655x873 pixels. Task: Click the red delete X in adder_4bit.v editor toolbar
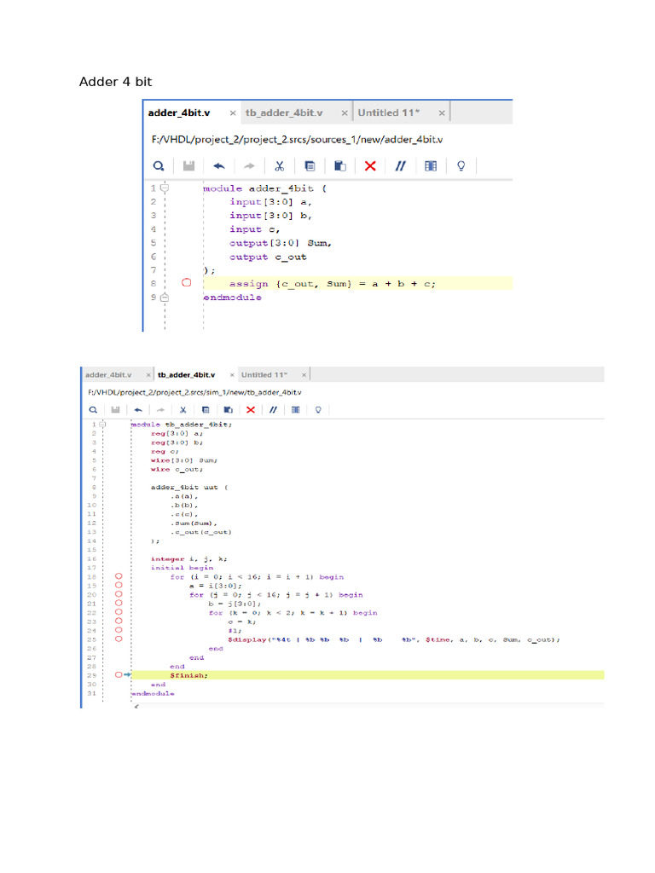tap(370, 166)
